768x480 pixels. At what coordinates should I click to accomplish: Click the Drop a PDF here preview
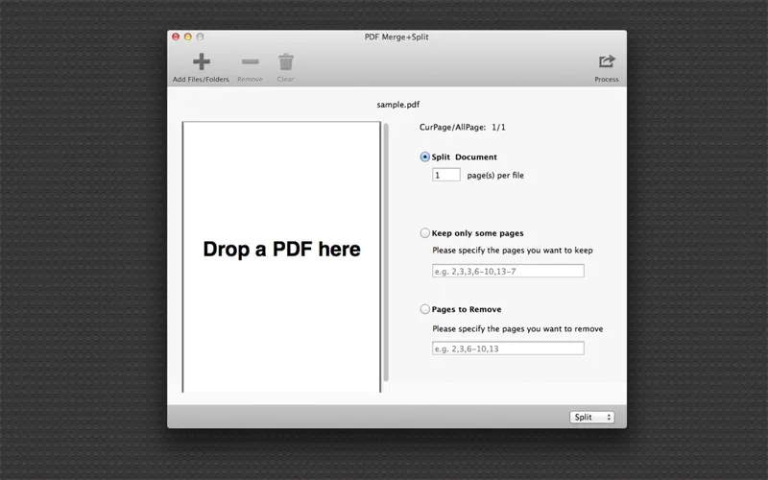tap(281, 256)
